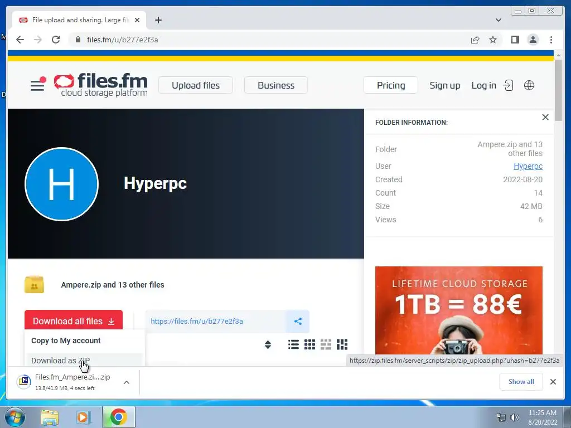This screenshot has width=571, height=428.
Task: Open the Pricing page
Action: [391, 85]
